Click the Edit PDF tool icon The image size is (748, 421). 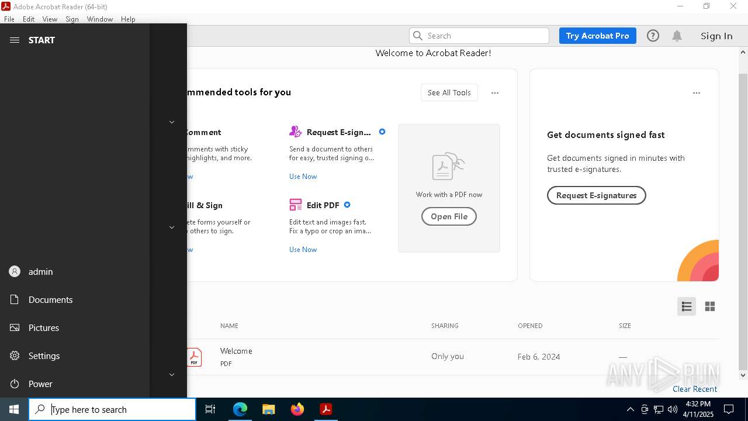tap(296, 205)
